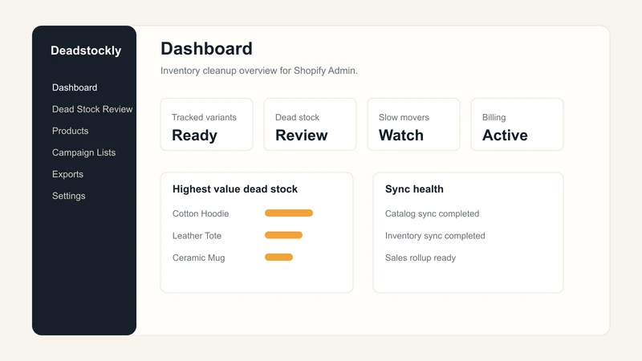Screen dimensions: 642x361
Task: Go to Dead Stock Review page
Action: 92,109
